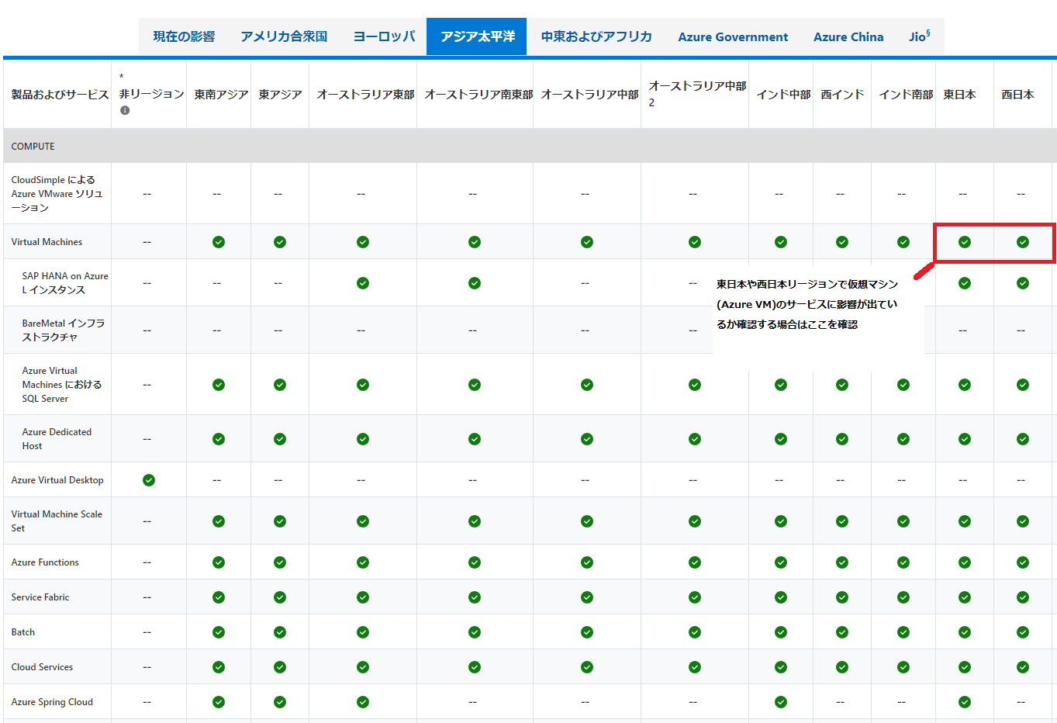Click the Azure Functions row label

pyautogui.click(x=45, y=562)
